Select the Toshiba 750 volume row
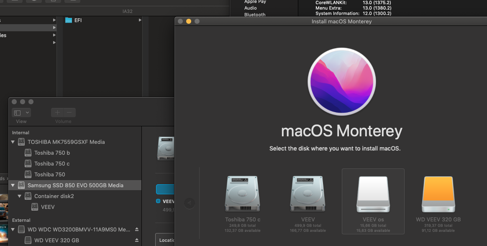 75,175
